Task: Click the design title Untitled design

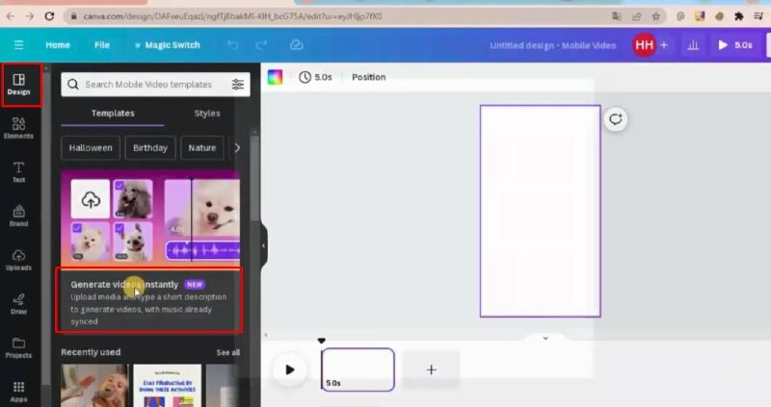Action: [x=552, y=45]
